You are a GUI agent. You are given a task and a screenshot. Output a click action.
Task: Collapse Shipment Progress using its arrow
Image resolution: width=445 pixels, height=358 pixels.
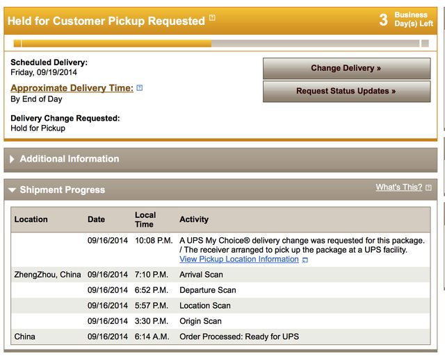12,190
